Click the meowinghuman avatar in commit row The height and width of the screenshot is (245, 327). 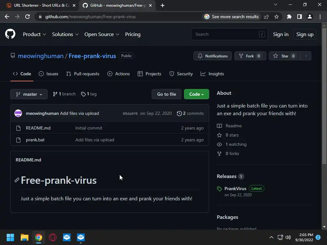[x=18, y=113]
